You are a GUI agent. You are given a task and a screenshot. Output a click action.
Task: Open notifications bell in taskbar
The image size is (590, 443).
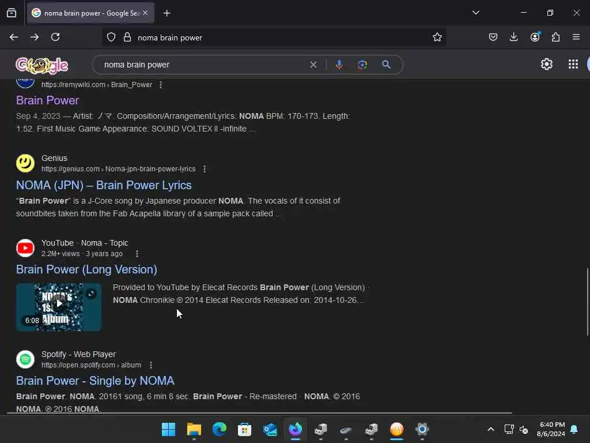pyautogui.click(x=574, y=429)
